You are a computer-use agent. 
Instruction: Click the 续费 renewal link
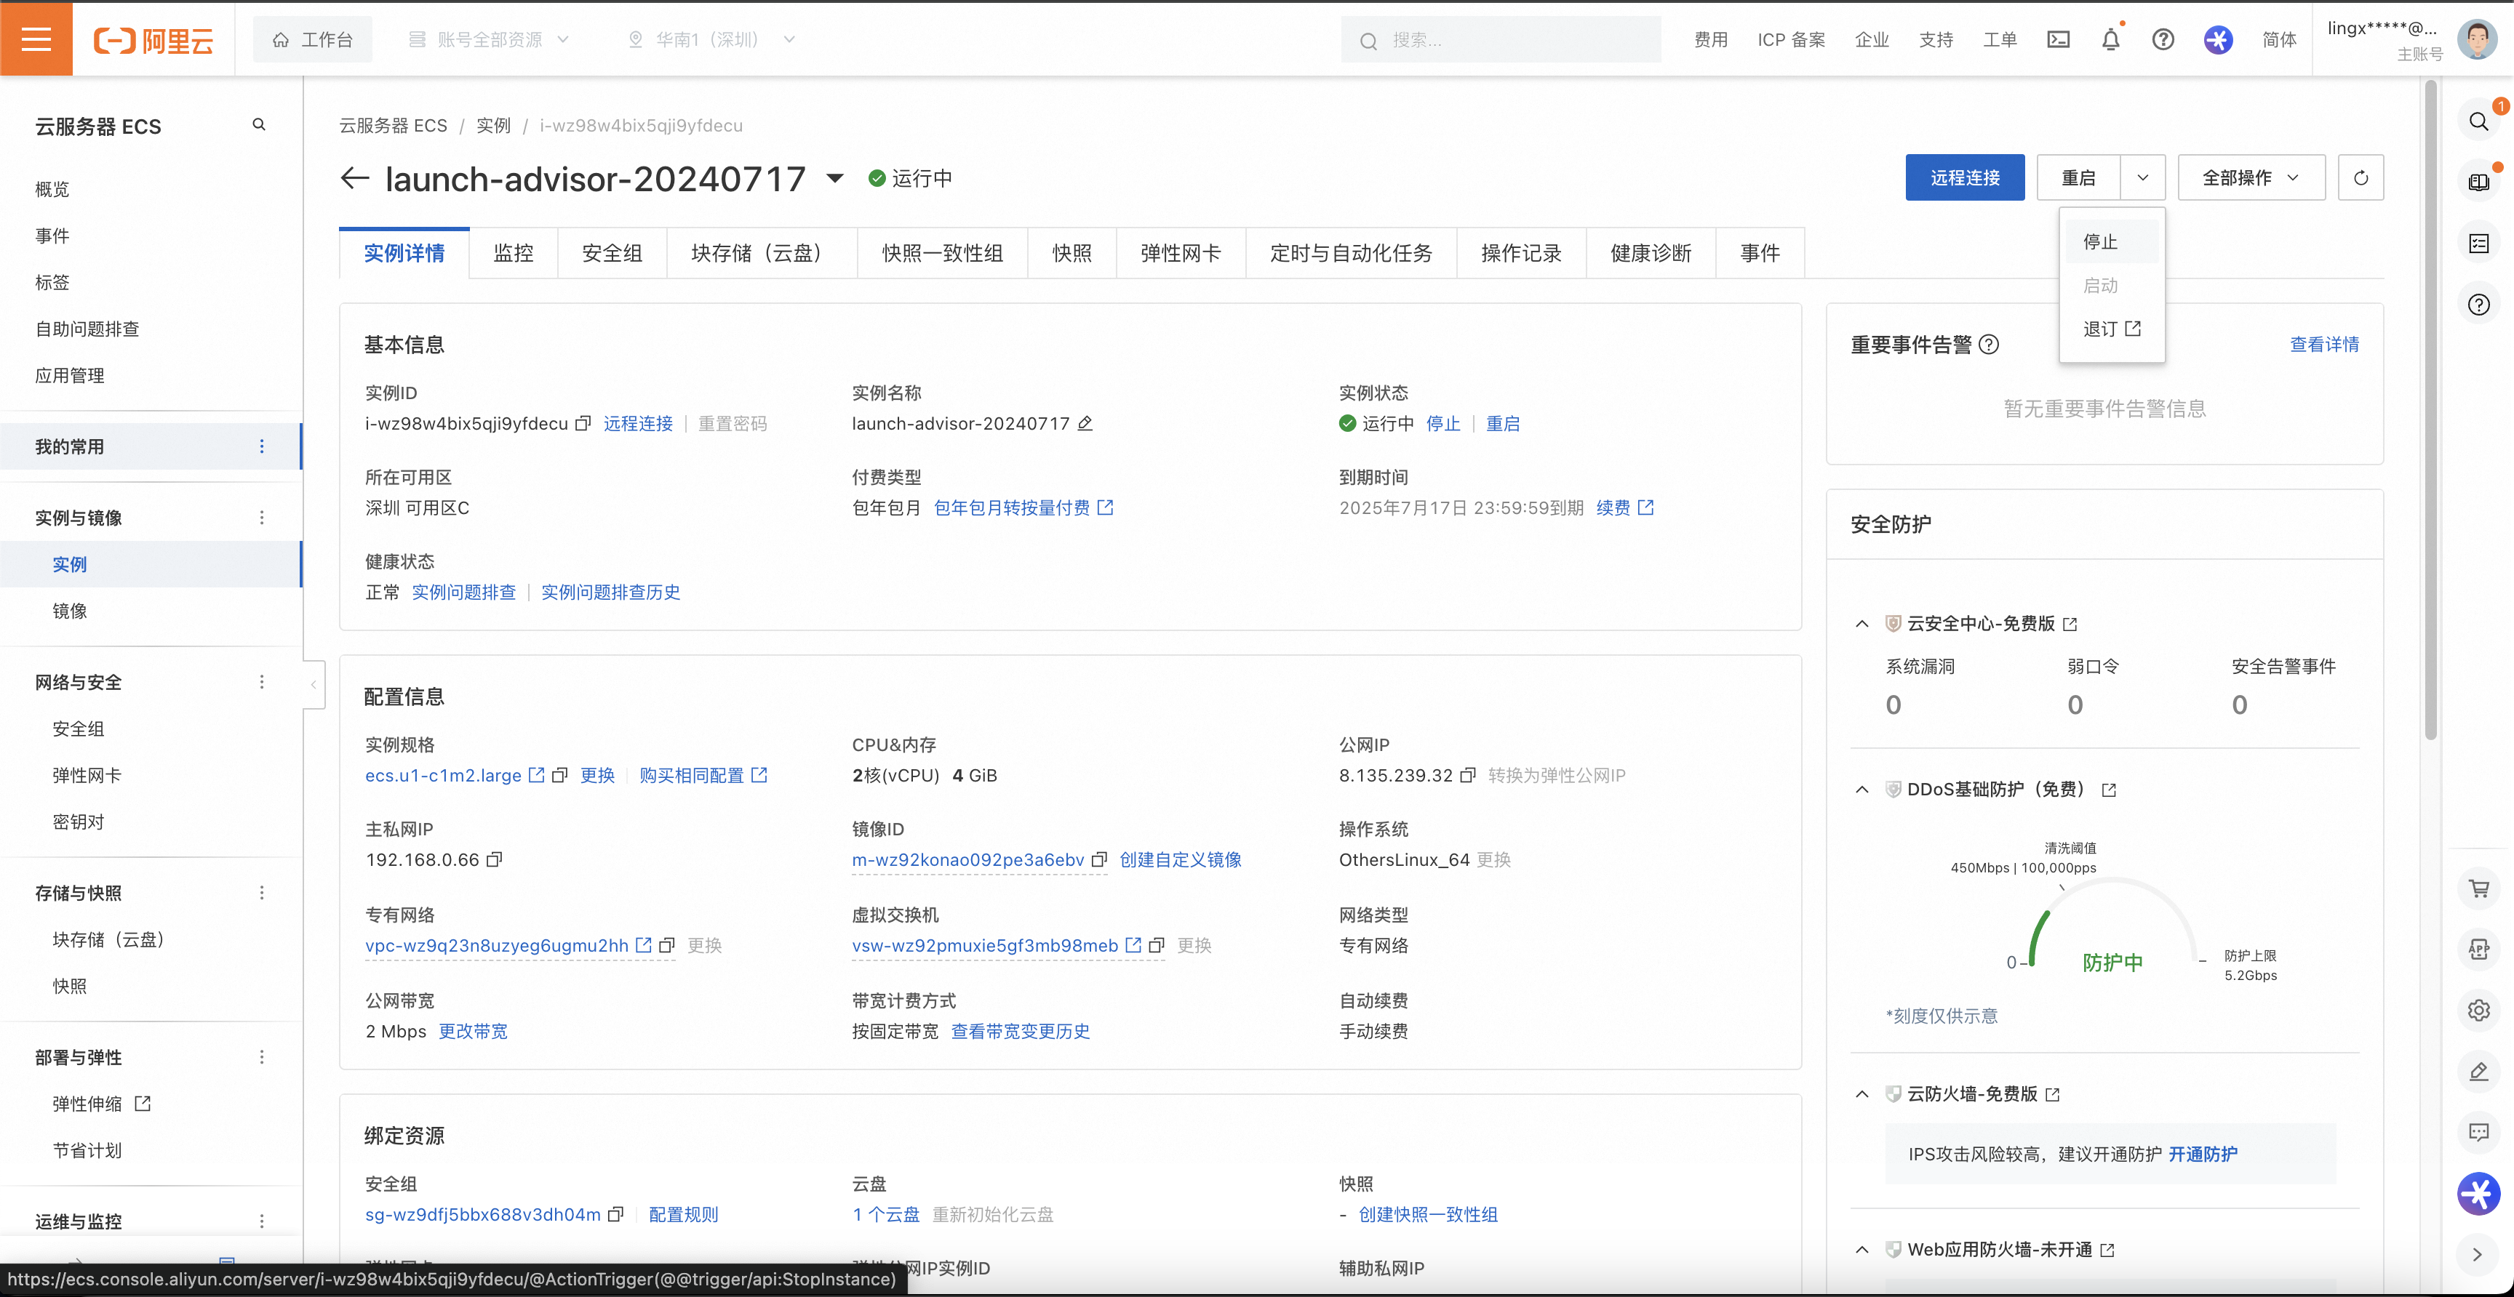(x=1625, y=508)
